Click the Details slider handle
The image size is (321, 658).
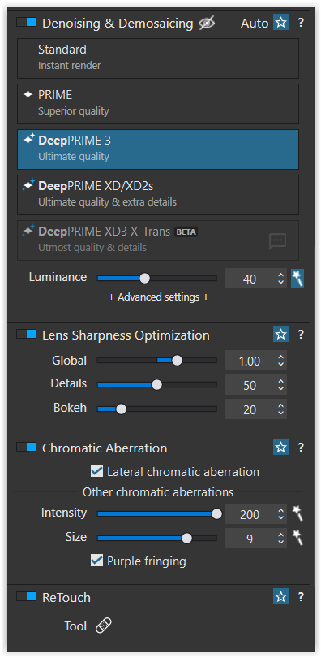(x=156, y=385)
